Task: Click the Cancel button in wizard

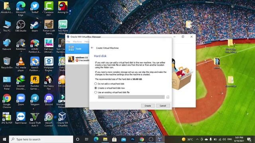Action: [163, 106]
